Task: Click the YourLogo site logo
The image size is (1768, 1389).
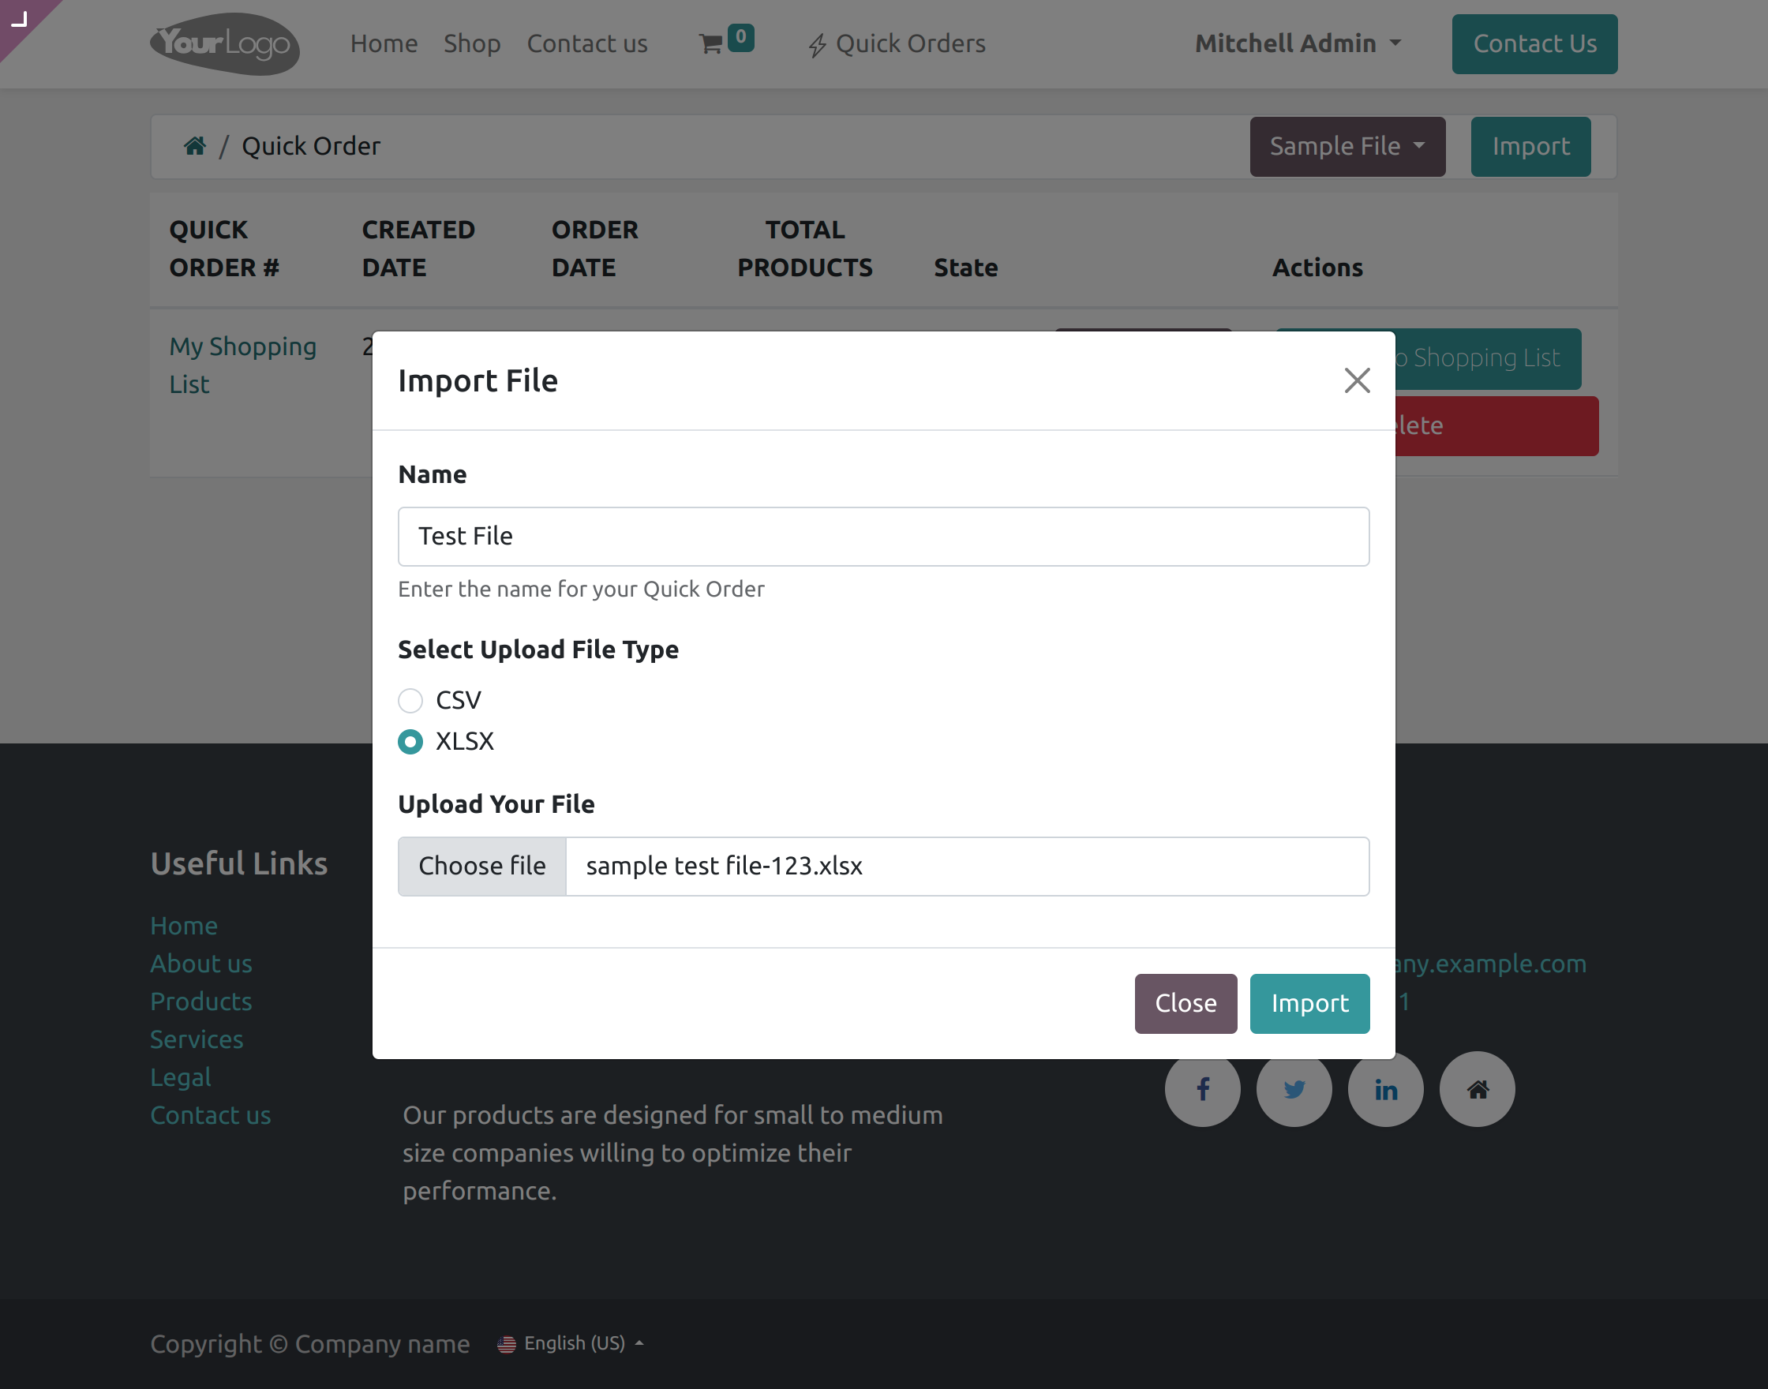Action: [x=225, y=44]
